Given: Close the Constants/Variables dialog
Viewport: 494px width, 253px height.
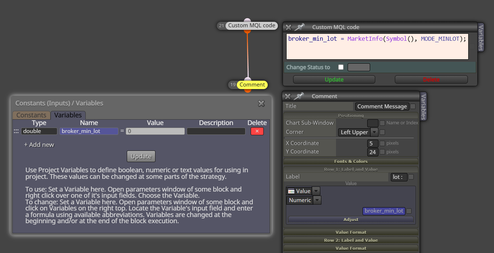Looking at the screenshot, I should pyautogui.click(x=261, y=104).
